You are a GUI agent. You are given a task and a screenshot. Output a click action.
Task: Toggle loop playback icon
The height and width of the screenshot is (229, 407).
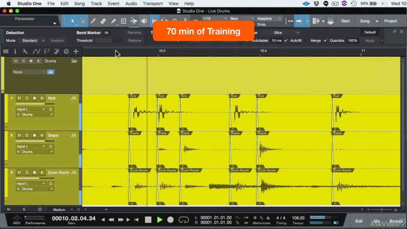(x=183, y=220)
